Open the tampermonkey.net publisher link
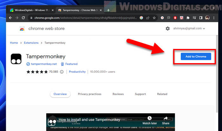Viewport: 222px width, 131px height. pos(44,64)
